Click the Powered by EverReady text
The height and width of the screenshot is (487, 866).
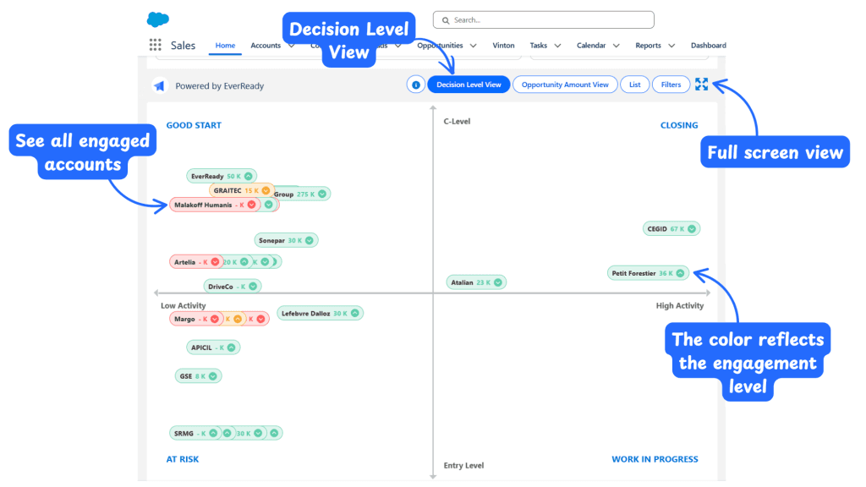(219, 85)
